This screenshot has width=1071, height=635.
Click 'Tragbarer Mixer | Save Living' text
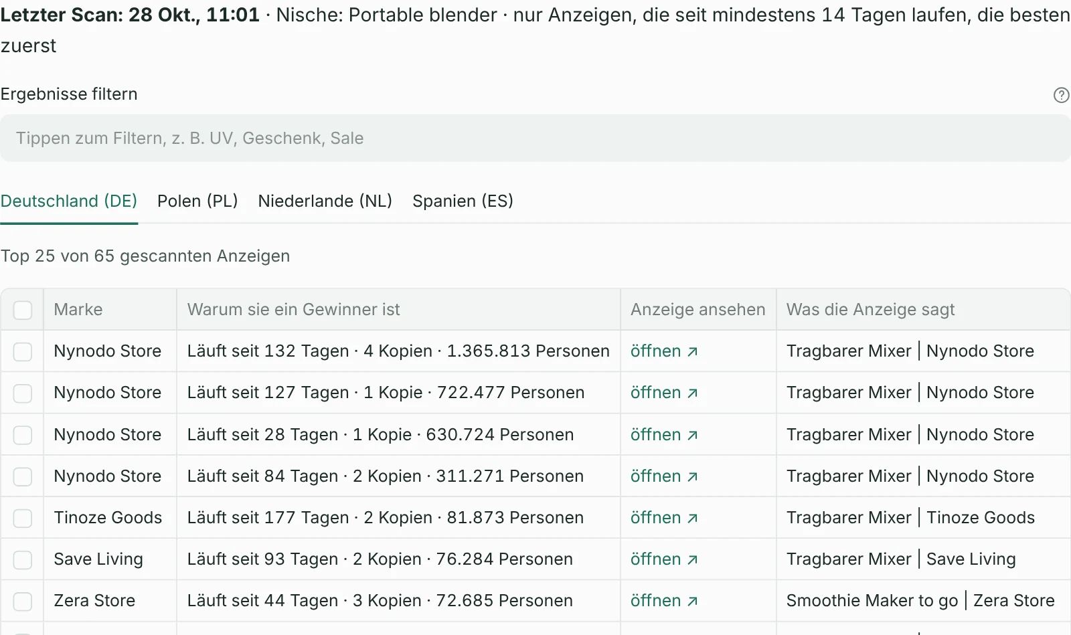click(x=901, y=559)
